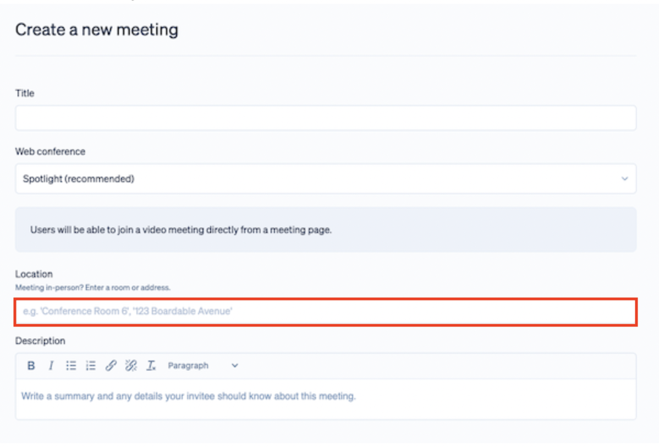
Task: Toggle bold formatting in the description toolbar
Action: pos(31,365)
